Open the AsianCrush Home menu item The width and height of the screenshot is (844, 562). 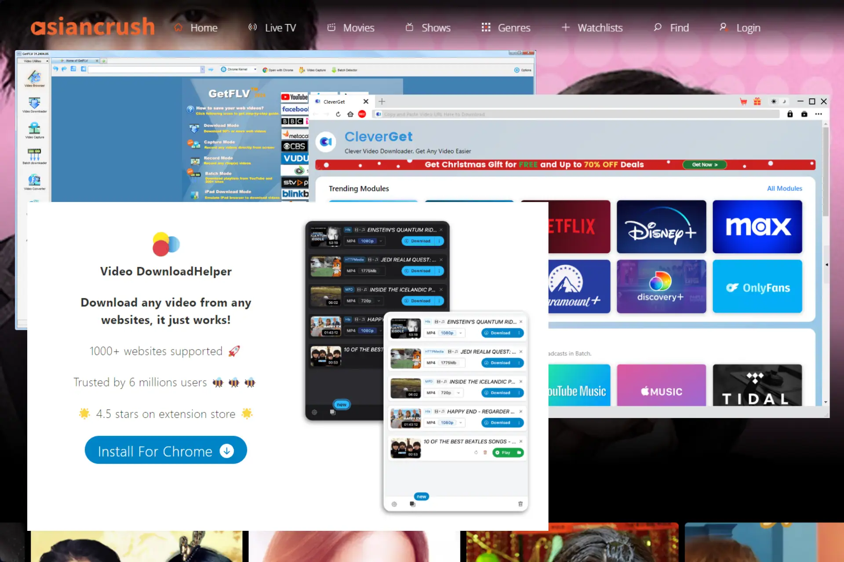196,28
